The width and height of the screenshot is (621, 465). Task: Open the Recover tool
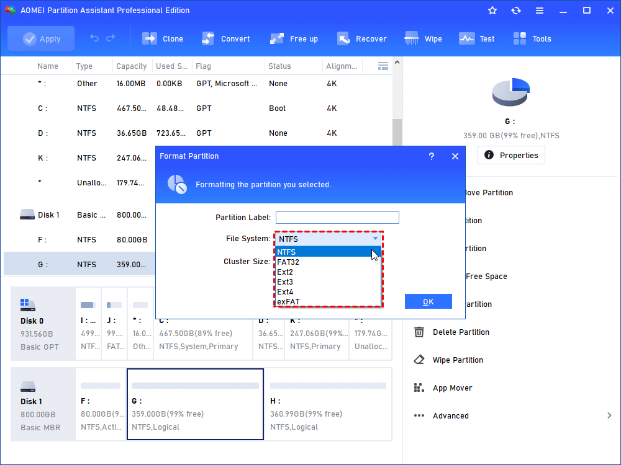tap(361, 38)
